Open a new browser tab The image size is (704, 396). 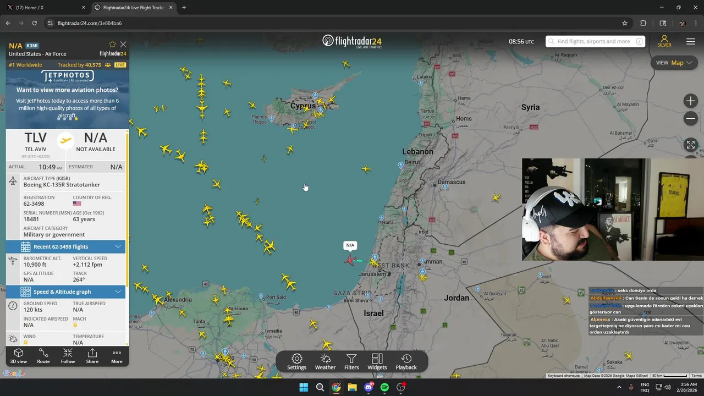pos(184,8)
